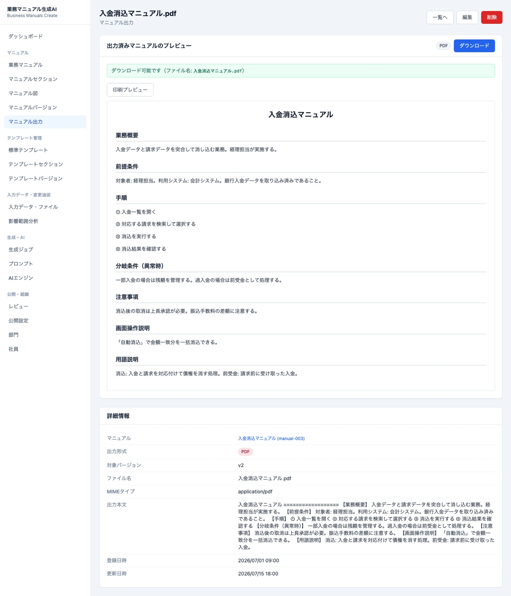This screenshot has width=511, height=596.
Task: Select 部門 in the sidebar
Action: tap(45, 335)
